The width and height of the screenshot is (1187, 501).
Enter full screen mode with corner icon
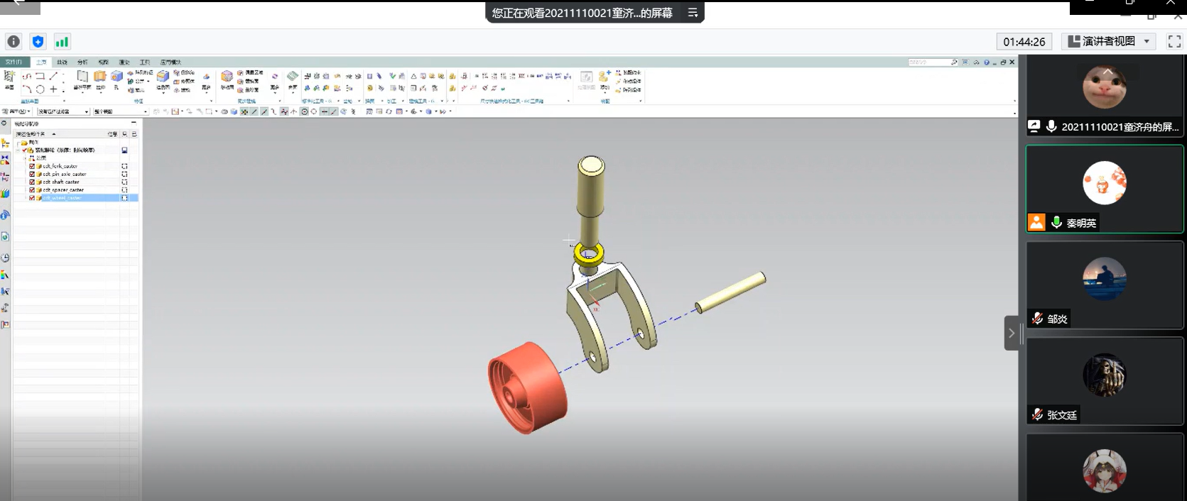pos(1174,42)
